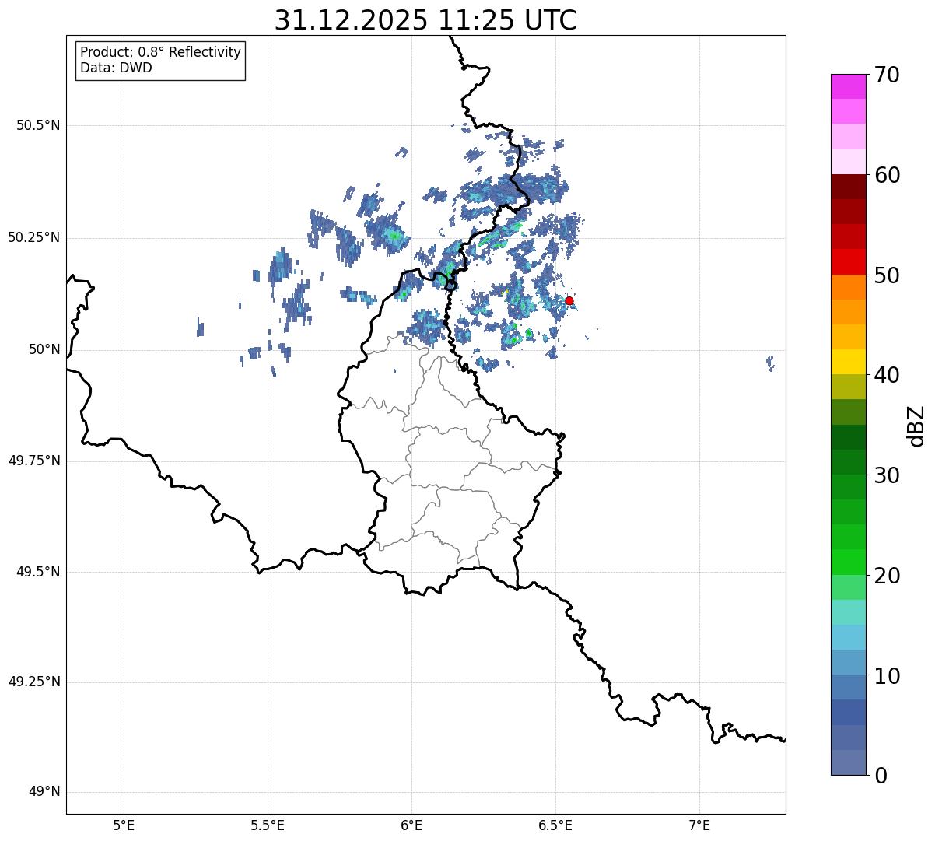Pick the dark maroon colorbar swatch just below 60
The image size is (935, 841).
[848, 187]
